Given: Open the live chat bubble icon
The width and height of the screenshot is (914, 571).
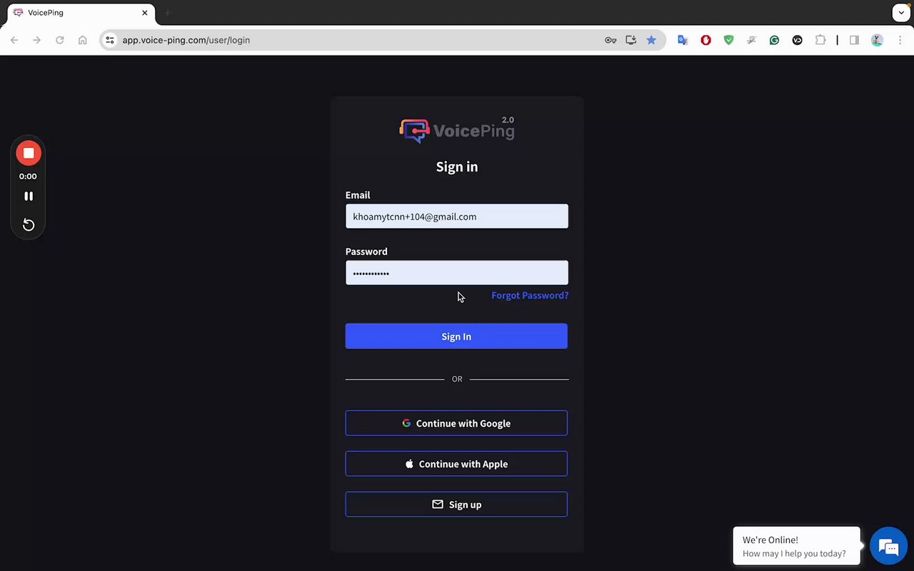Looking at the screenshot, I should click(x=888, y=547).
